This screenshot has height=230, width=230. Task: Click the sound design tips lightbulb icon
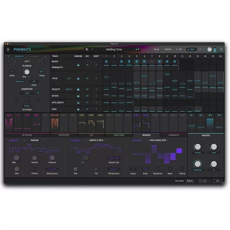(200, 49)
